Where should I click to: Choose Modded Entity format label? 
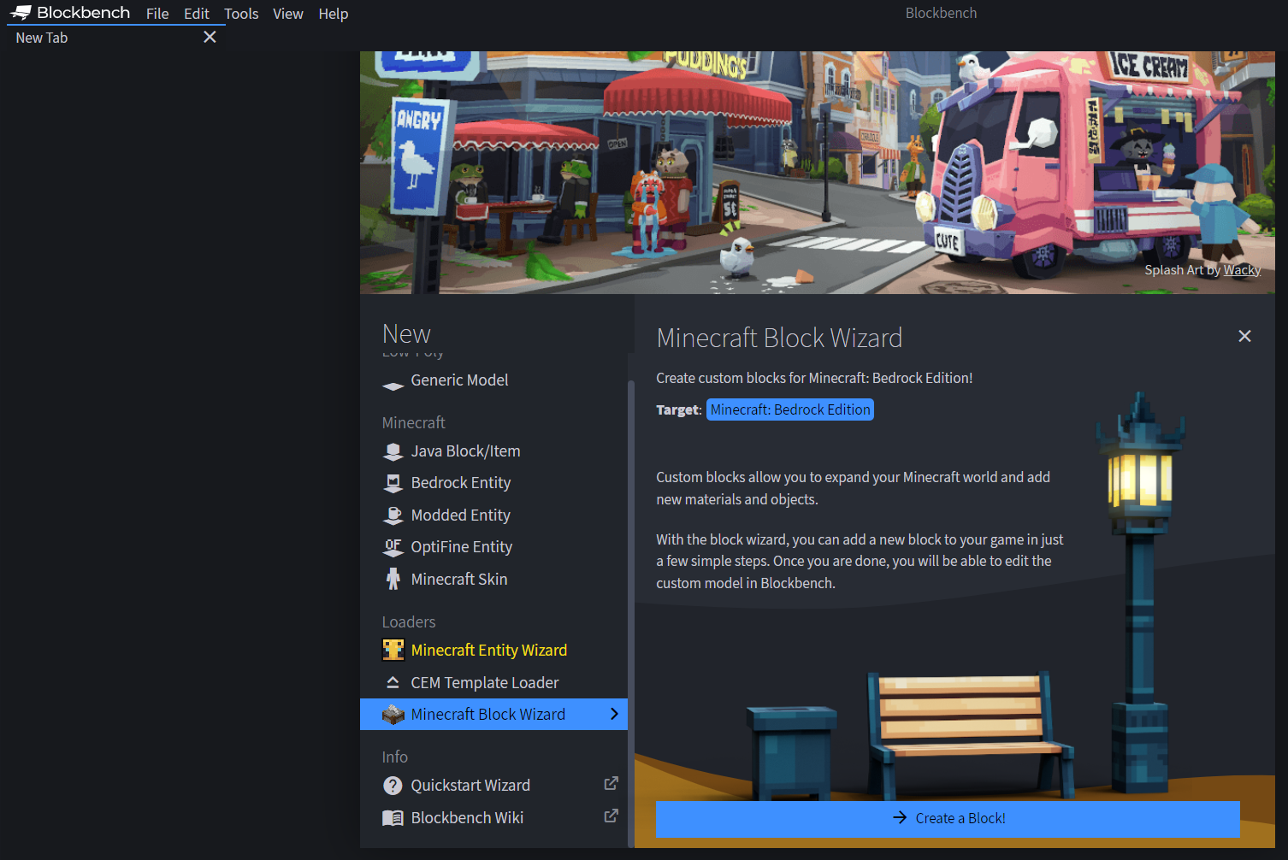click(x=461, y=515)
